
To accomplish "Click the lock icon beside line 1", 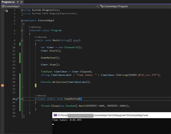I will click(x=6, y=10).
